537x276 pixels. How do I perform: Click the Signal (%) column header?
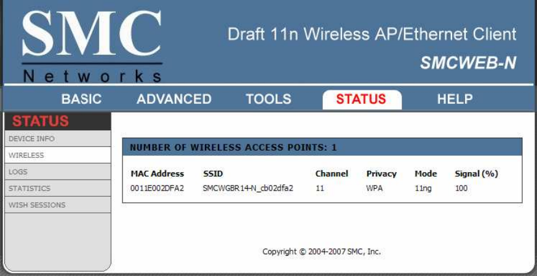click(476, 173)
